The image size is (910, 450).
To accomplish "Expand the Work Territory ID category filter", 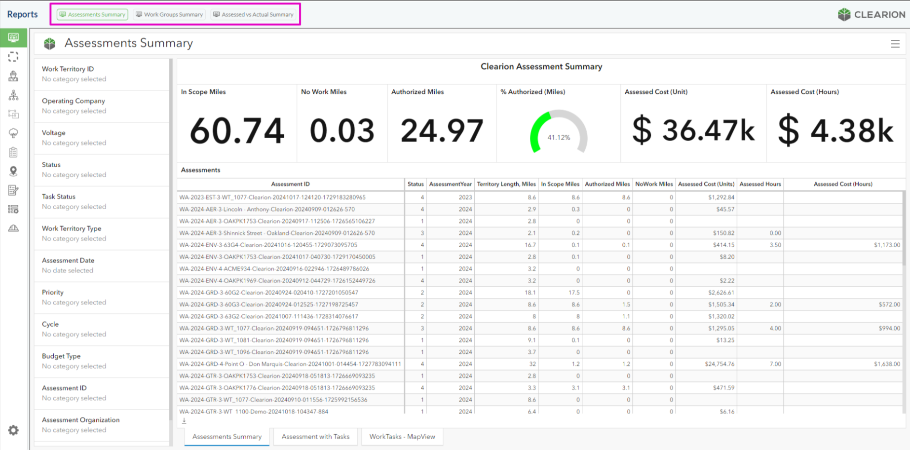I will click(x=101, y=74).
